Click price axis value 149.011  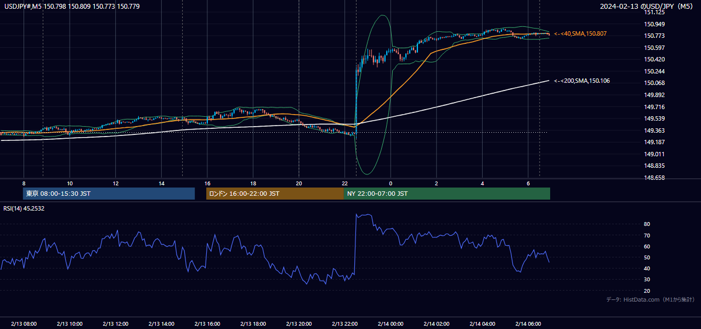point(654,154)
